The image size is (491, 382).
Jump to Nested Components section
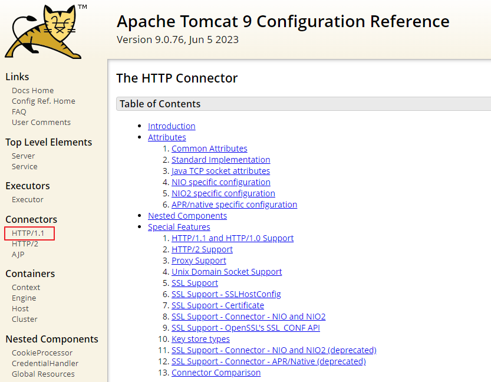[x=187, y=216]
